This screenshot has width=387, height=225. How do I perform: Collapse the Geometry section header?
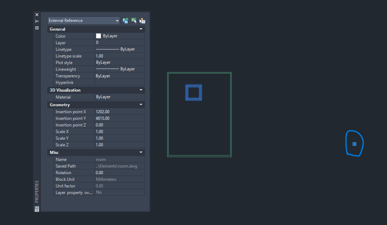pyautogui.click(x=141, y=104)
